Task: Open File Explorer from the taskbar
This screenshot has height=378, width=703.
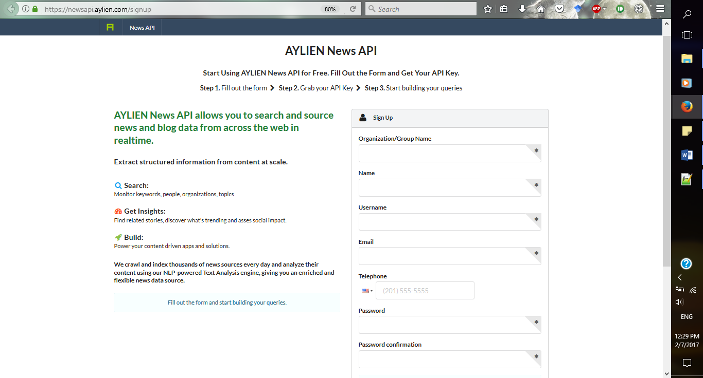Action: tap(687, 59)
